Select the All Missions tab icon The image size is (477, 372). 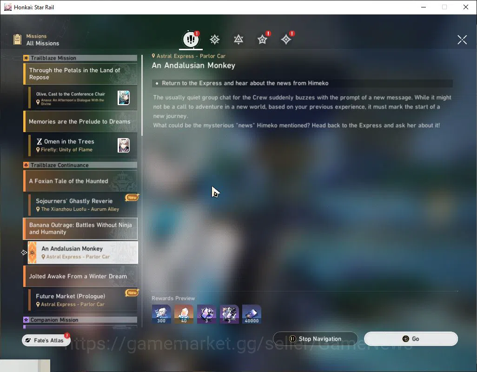[x=191, y=39]
